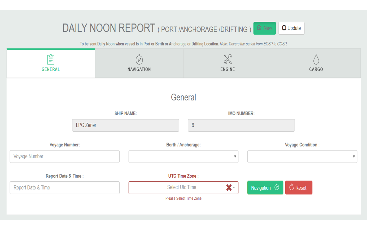Expand the Voyage Condition dropdown
Viewport: 367px width, 230px height.
pos(302,157)
